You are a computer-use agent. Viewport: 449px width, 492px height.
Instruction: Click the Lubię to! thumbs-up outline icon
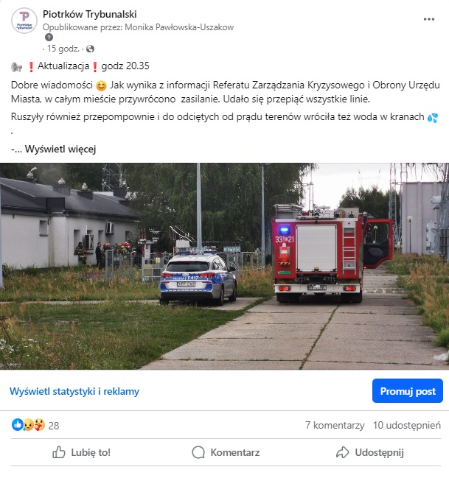click(x=59, y=452)
